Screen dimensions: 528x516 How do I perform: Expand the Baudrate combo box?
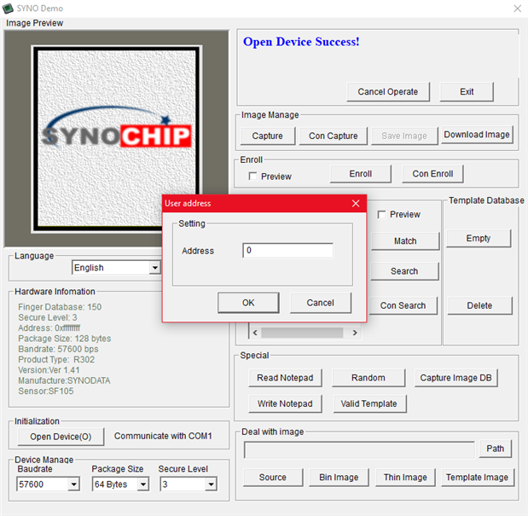click(x=73, y=484)
